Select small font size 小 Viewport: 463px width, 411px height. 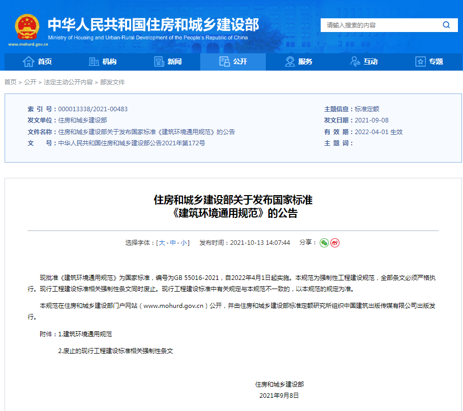[x=183, y=243]
